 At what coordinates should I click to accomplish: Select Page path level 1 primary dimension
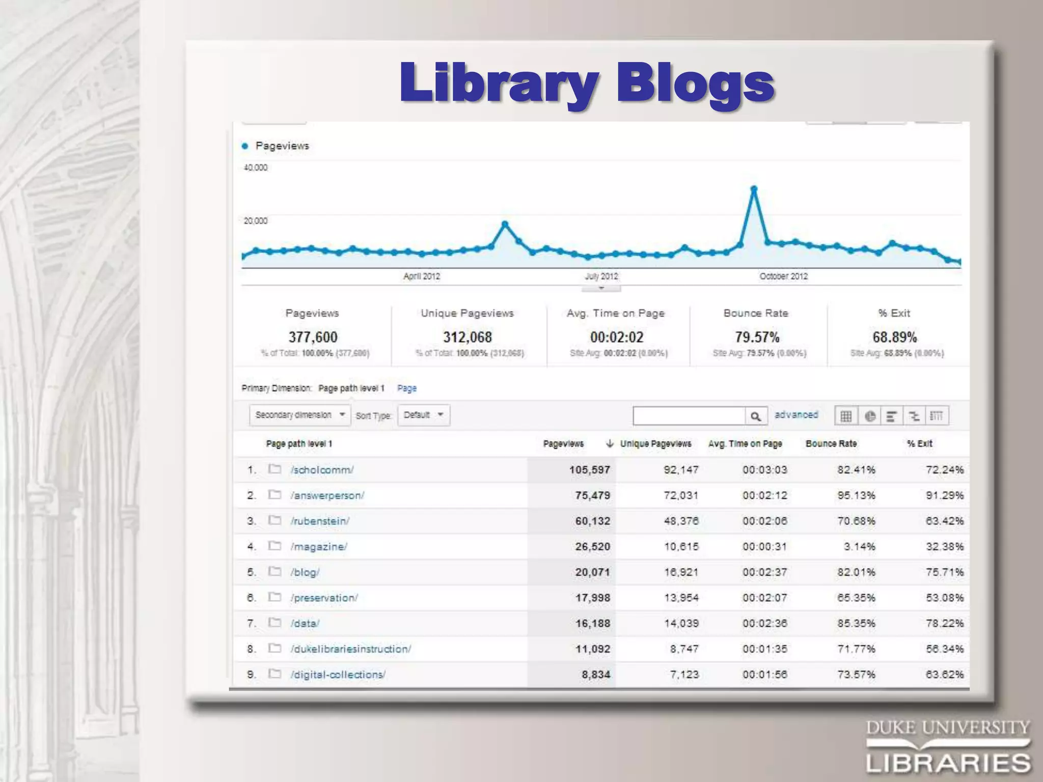tap(351, 388)
